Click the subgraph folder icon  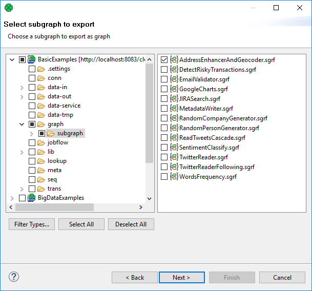click(51, 133)
